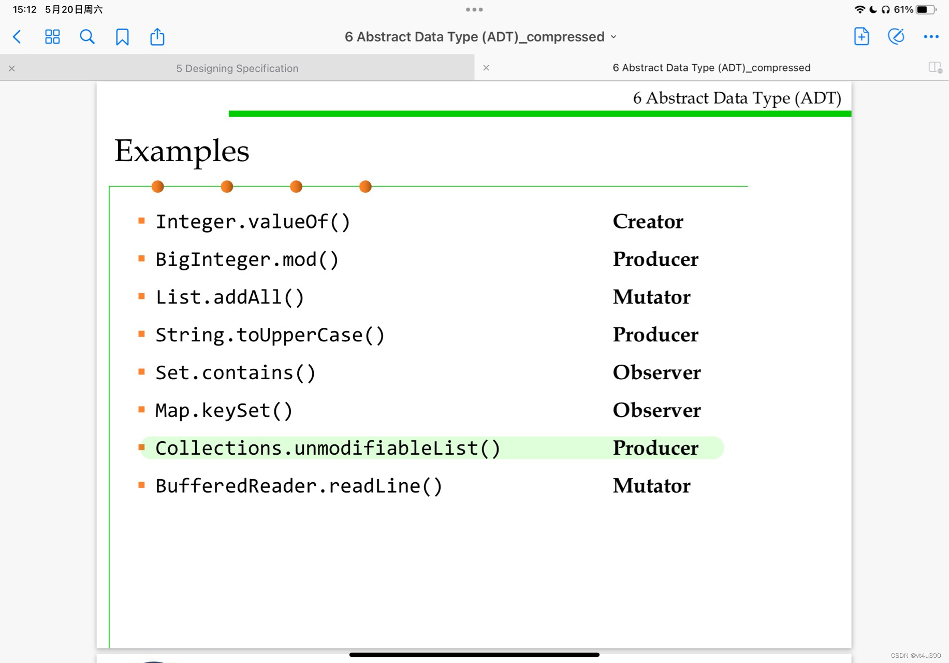Open the search magnifier
Viewport: 949px width, 663px height.
pyautogui.click(x=87, y=37)
